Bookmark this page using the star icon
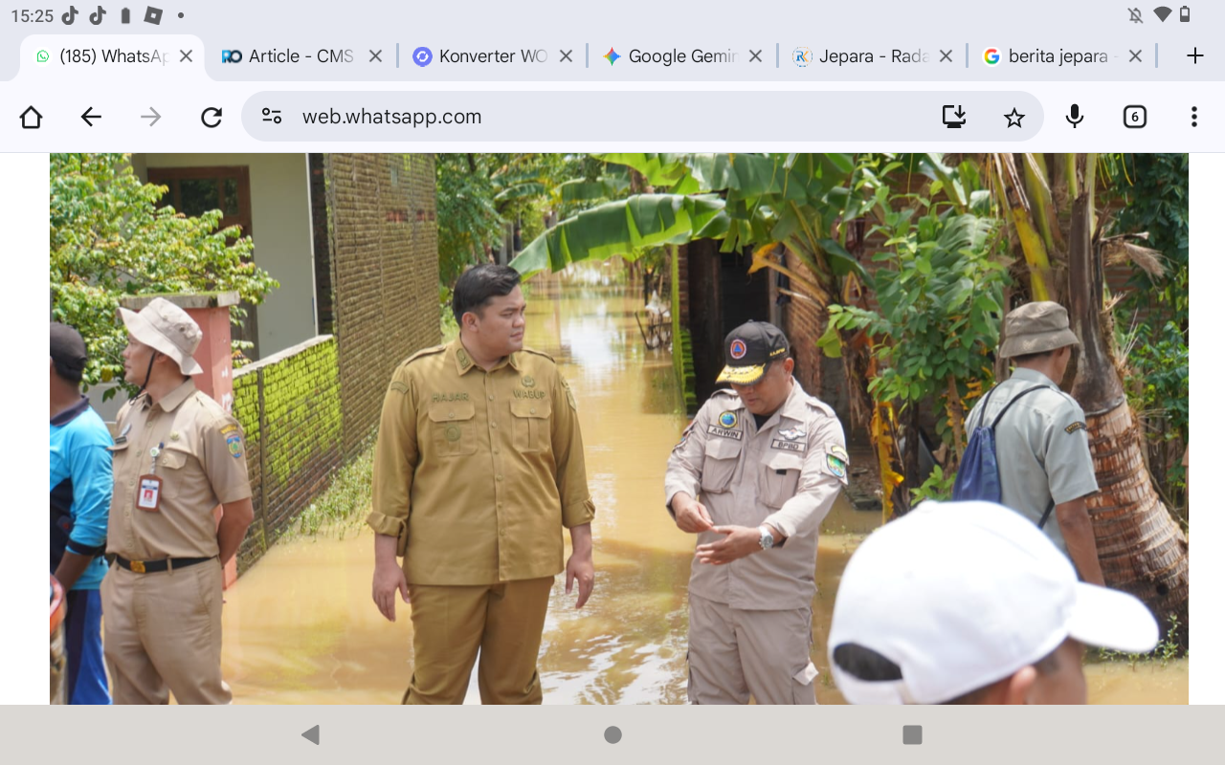The image size is (1225, 765). (1013, 116)
